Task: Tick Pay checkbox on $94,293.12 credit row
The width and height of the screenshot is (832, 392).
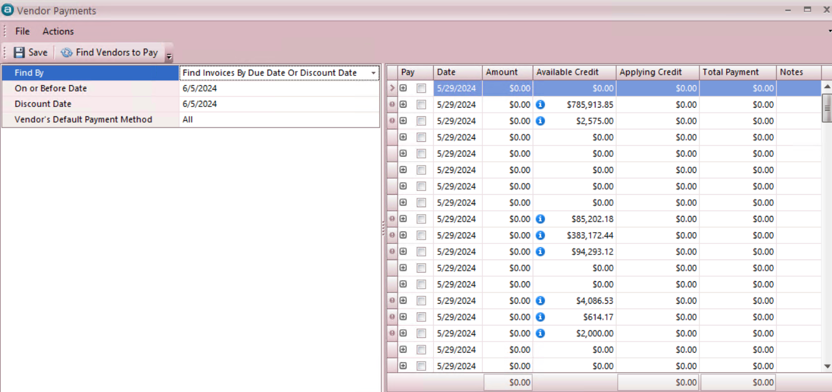Action: [421, 251]
